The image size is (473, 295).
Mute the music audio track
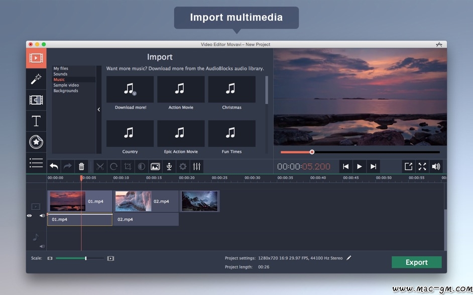42,246
